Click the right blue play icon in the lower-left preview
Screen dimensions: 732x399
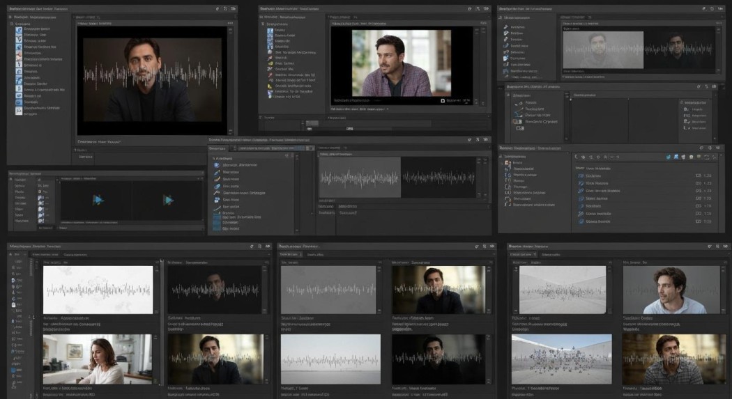(168, 200)
